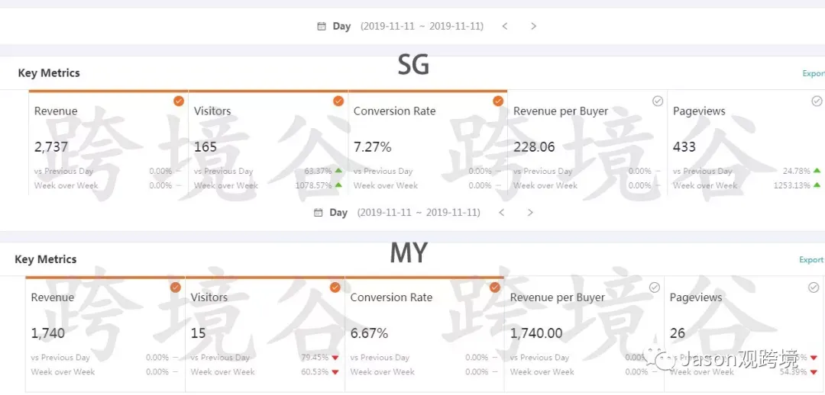Go to the next day in the MY date selector

[x=530, y=213]
